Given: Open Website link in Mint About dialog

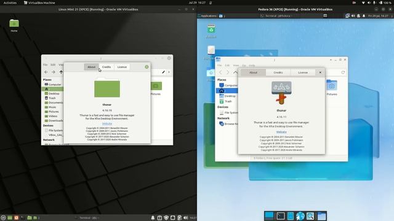Looking at the screenshot, I should [107, 123].
